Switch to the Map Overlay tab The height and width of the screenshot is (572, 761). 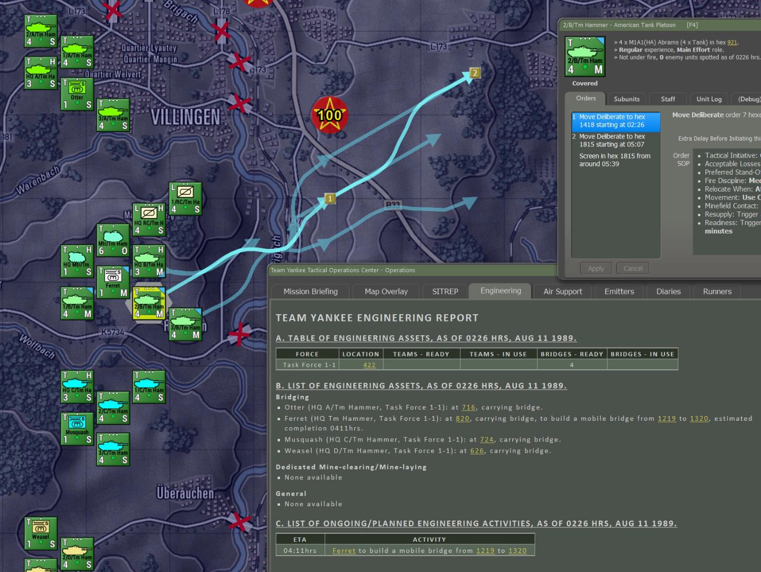pyautogui.click(x=386, y=291)
